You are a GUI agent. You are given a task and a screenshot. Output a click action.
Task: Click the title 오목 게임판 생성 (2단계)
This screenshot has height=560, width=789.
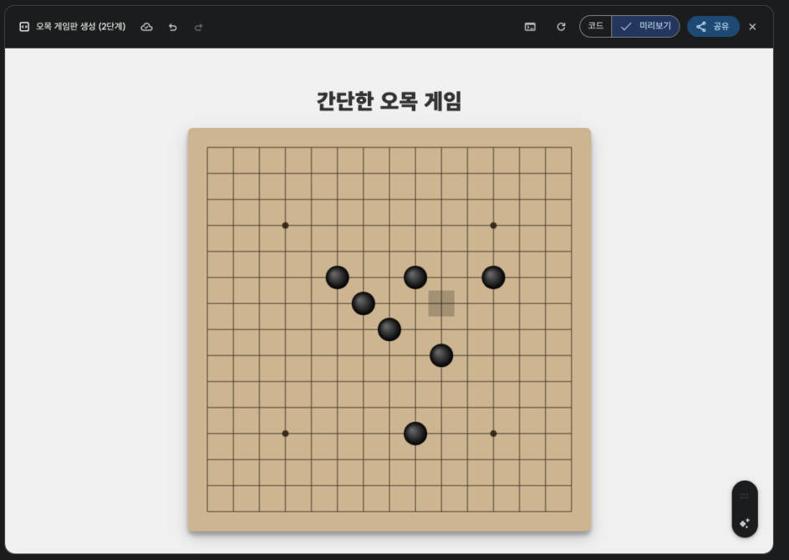pyautogui.click(x=80, y=26)
